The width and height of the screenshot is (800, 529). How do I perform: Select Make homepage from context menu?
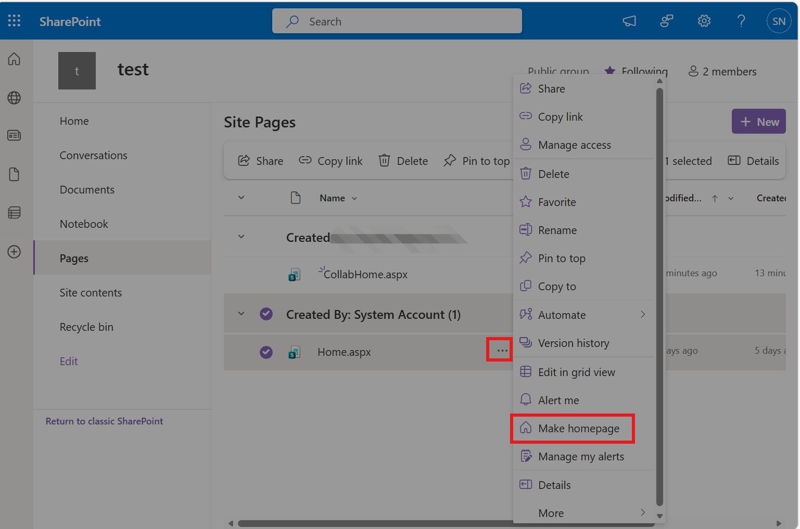[x=583, y=429]
